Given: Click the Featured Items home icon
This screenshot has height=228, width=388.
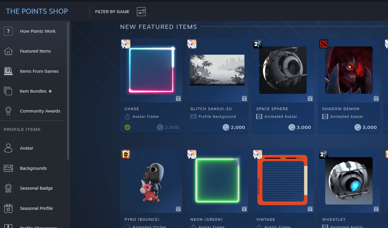Looking at the screenshot, I should coord(8,51).
